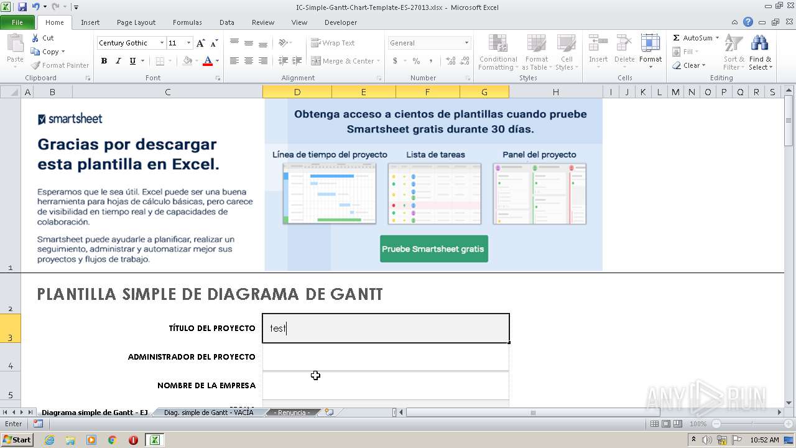Toggle Top Align in Alignment group
The image size is (796, 448).
click(234, 43)
